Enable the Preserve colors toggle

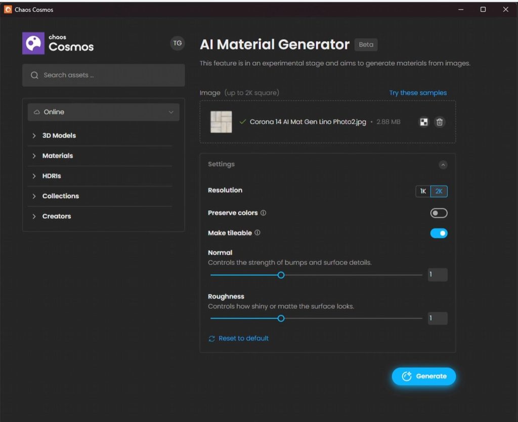pos(439,213)
